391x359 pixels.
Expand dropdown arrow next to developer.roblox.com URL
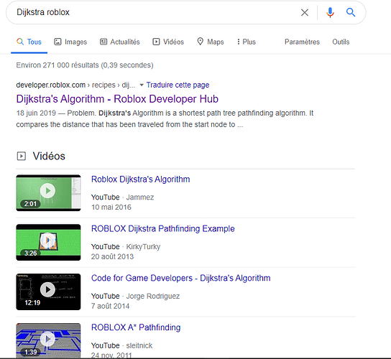142,85
